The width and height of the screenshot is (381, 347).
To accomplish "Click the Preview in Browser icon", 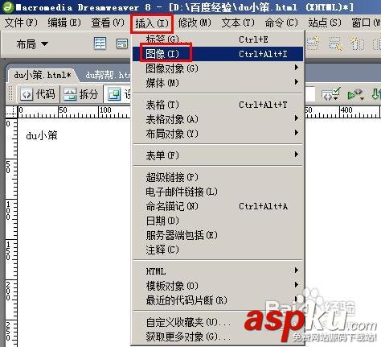I will 355,94.
